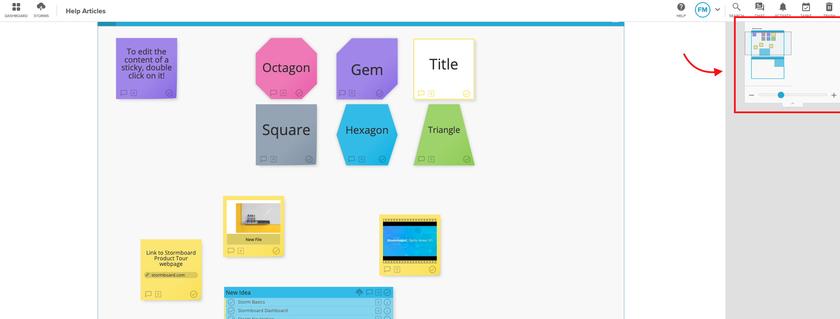Click the vote count on the Hexagon sticky
The width and height of the screenshot is (840, 319).
(x=361, y=159)
